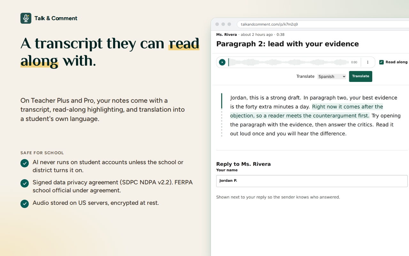Screen dimensions: 409x256
Task: Click the checkmark icon beside Signed data privacy
Action: point(25,183)
